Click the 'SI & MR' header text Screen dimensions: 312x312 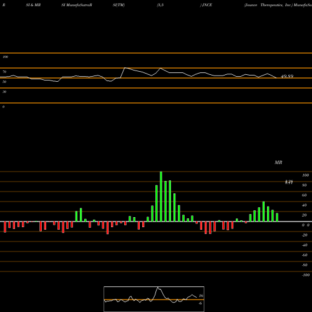click(x=33, y=5)
